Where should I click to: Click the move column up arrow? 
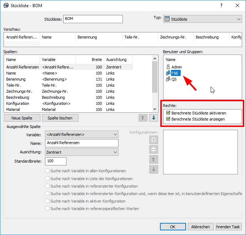[x=142, y=118]
